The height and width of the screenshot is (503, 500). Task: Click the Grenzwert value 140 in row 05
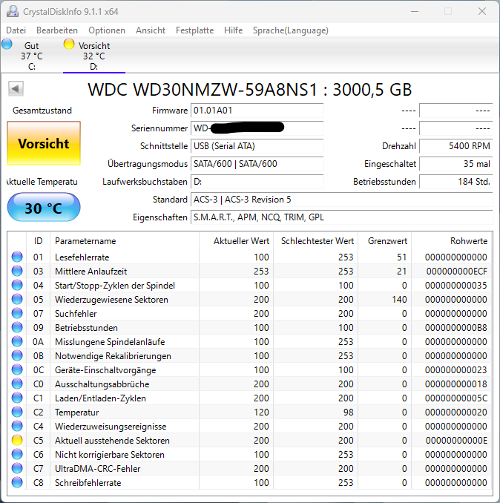tap(399, 300)
